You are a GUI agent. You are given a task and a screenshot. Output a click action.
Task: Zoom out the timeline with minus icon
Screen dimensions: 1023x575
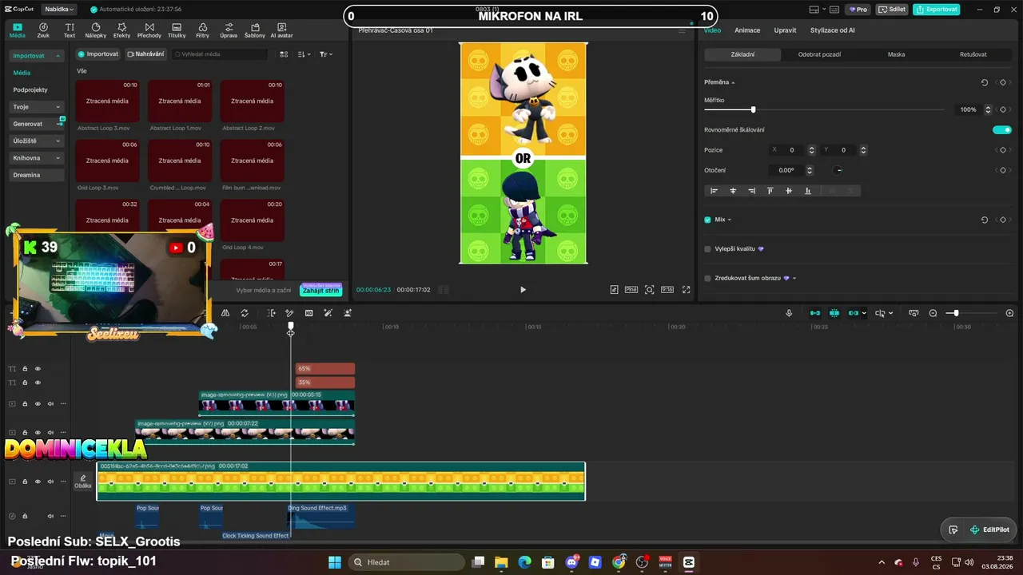tap(933, 313)
